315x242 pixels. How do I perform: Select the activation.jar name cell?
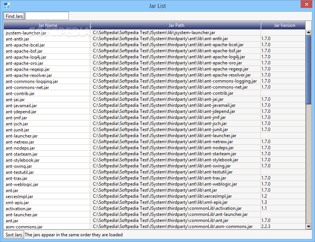coord(47,208)
